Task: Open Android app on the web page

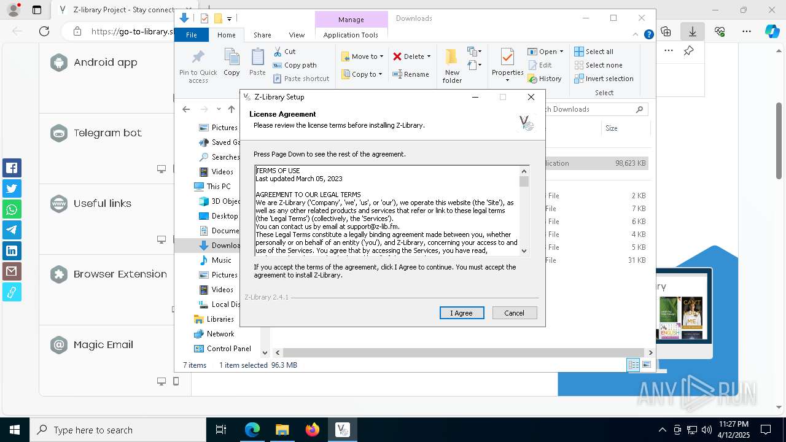Action: point(106,62)
